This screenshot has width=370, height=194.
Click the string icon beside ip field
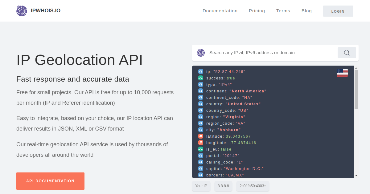pyautogui.click(x=201, y=71)
